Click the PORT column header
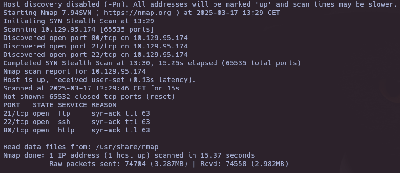400x173 pixels. point(12,105)
